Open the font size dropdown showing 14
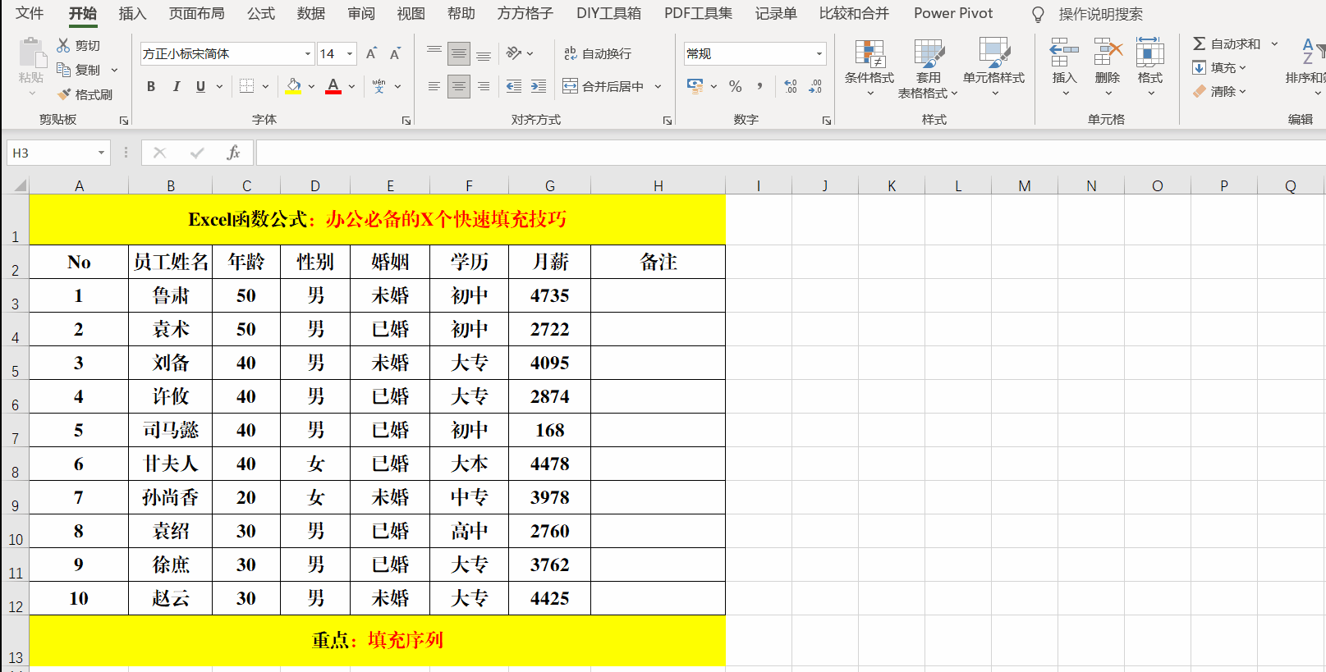The height and width of the screenshot is (672, 1326). (x=350, y=53)
